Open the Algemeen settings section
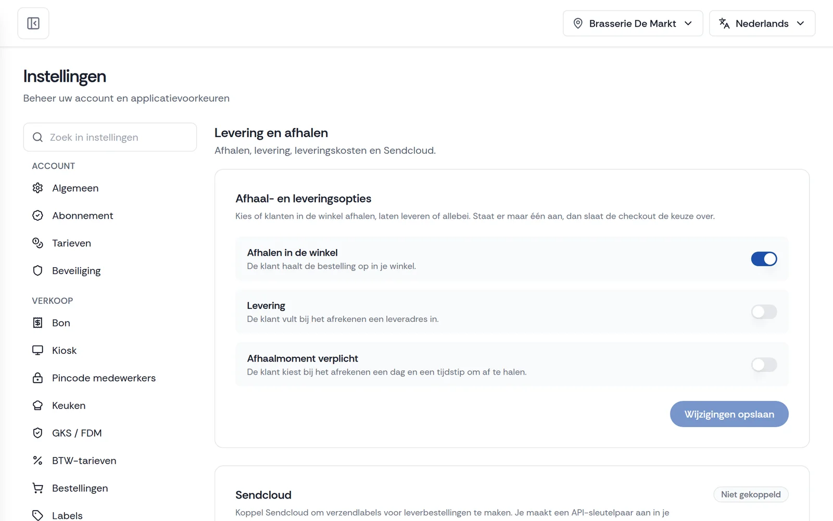The height and width of the screenshot is (521, 833). click(x=110, y=188)
